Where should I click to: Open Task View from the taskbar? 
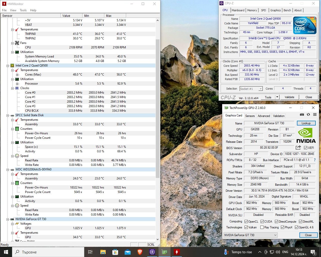91,252
